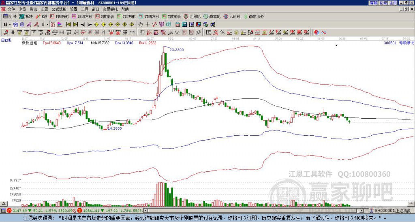Open the calendar 21 icon
Image resolution: width=415 pixels, height=222 pixels.
tap(178, 24)
